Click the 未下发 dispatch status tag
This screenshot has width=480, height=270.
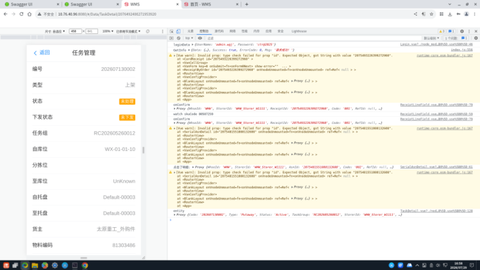tap(127, 117)
